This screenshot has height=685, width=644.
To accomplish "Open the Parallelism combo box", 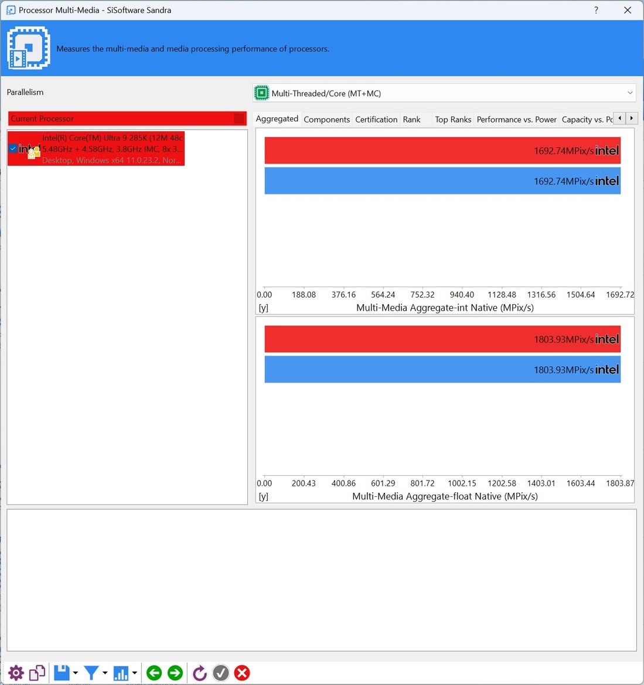I will [444, 93].
